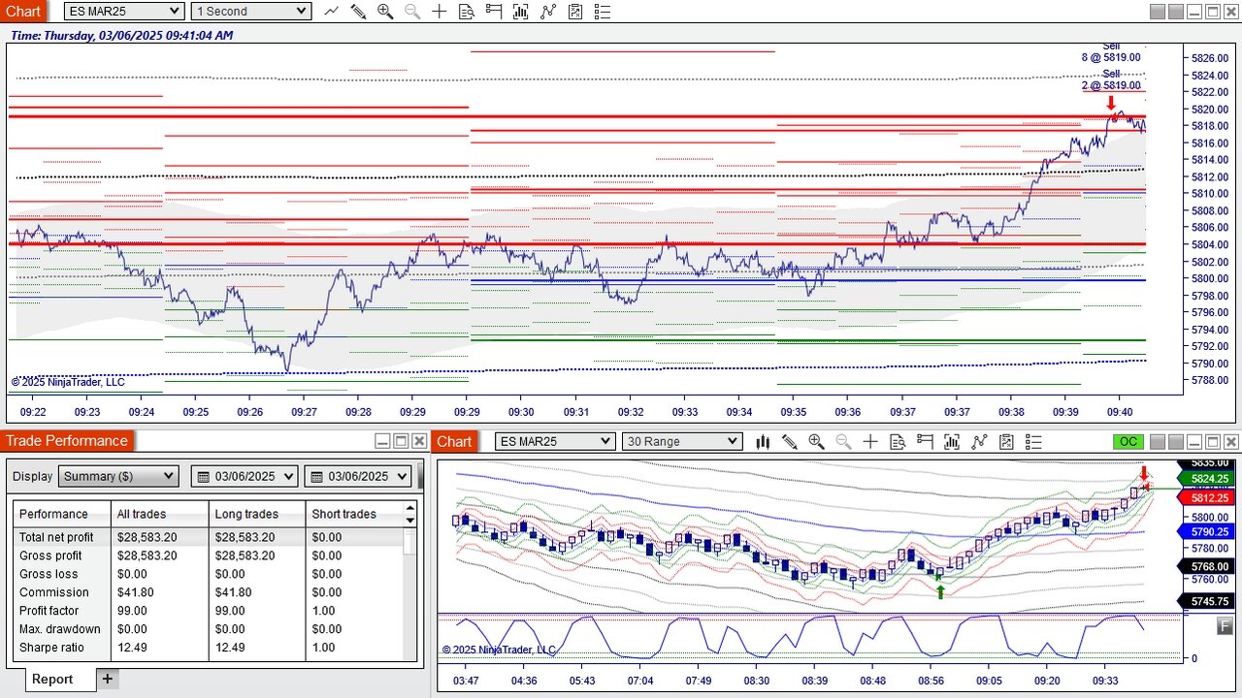1242x698 pixels.
Task: Select the Total net profit row label
Action: [x=56, y=537]
